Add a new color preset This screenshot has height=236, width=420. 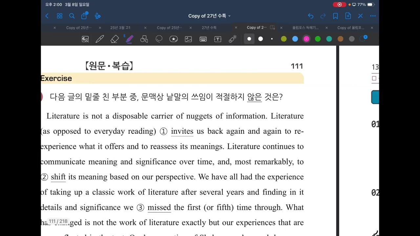click(x=364, y=39)
